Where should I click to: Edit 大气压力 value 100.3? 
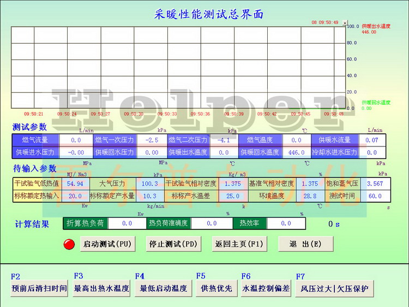point(150,184)
